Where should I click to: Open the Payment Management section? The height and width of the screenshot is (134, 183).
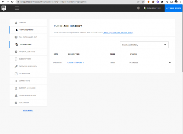[x=28, y=37]
